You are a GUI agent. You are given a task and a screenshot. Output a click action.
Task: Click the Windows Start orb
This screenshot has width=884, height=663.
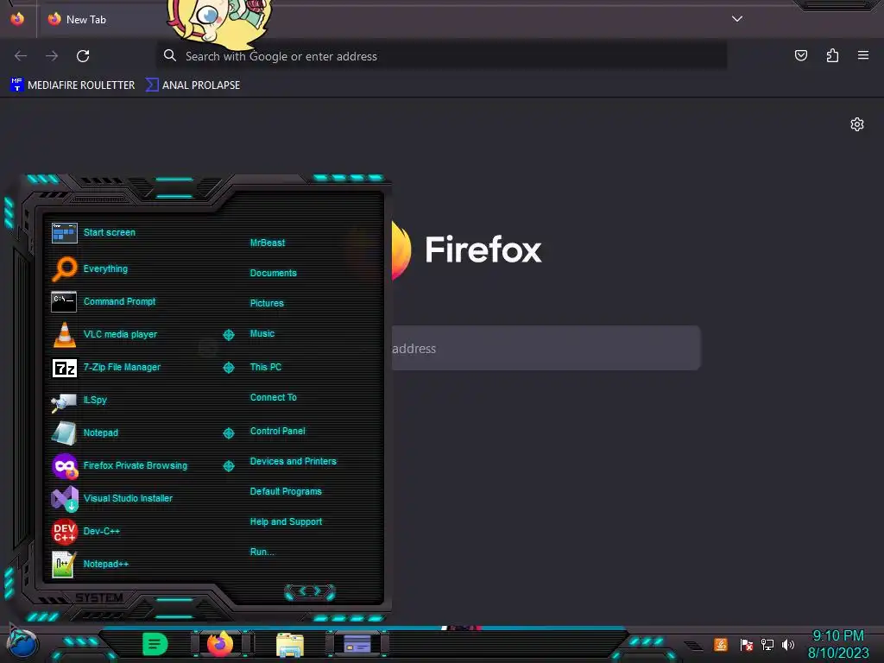click(x=22, y=642)
